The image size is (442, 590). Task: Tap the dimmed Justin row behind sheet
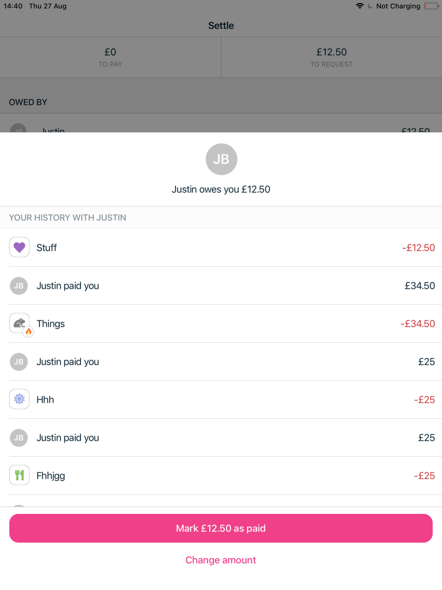[221, 128]
